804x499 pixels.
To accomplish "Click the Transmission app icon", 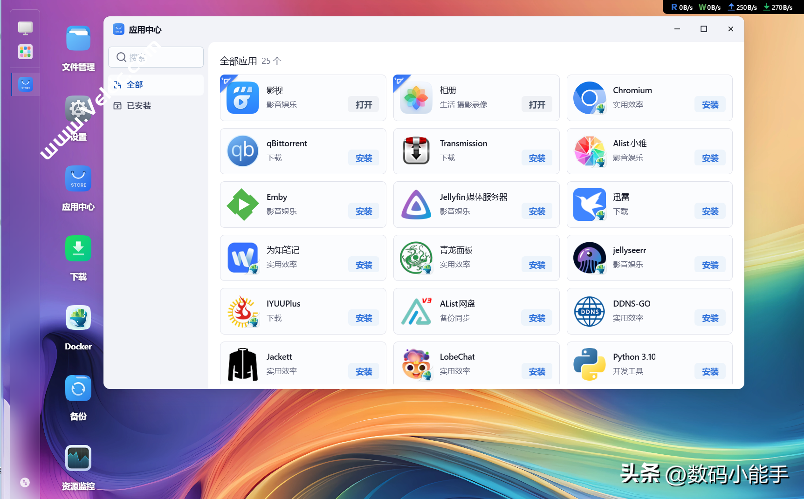I will click(x=416, y=151).
